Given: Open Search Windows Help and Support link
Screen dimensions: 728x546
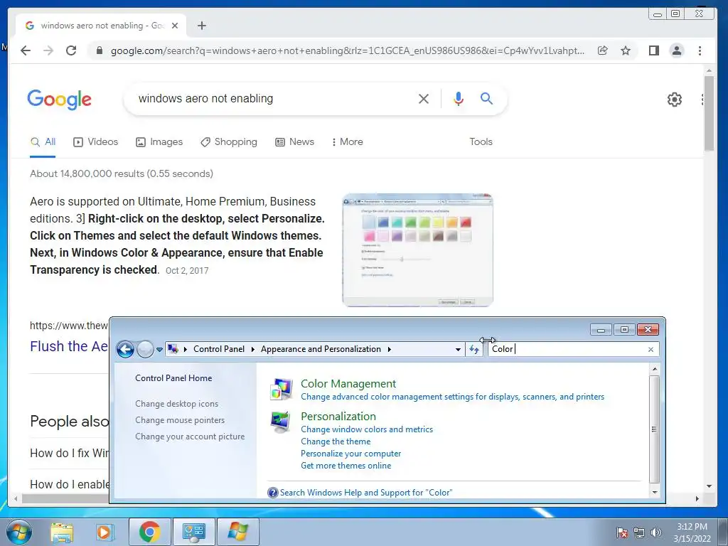Looking at the screenshot, I should click(x=366, y=493).
